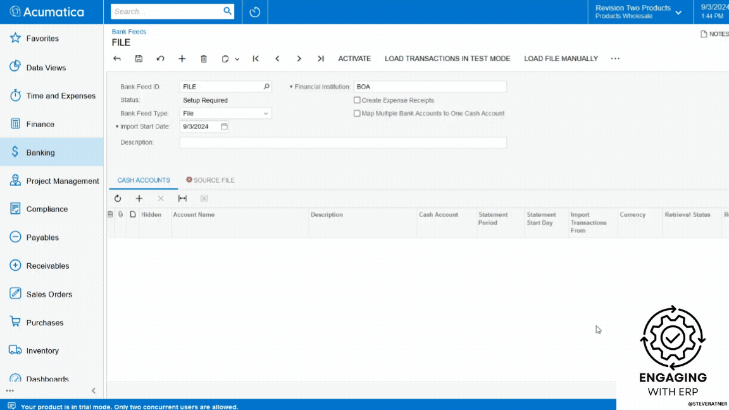Export the Cash Accounts grid to Excel

pos(204,198)
